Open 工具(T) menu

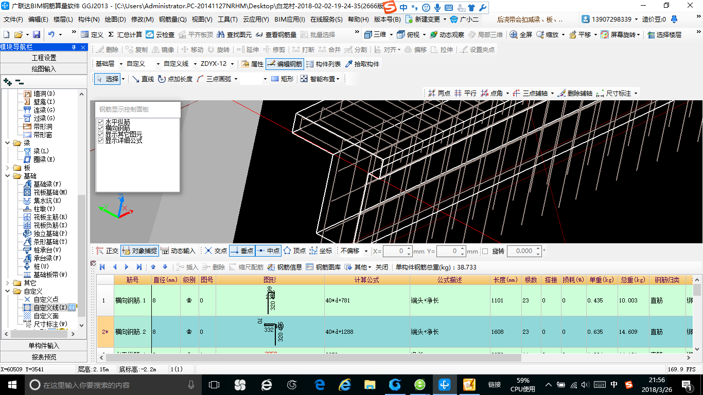click(x=228, y=20)
